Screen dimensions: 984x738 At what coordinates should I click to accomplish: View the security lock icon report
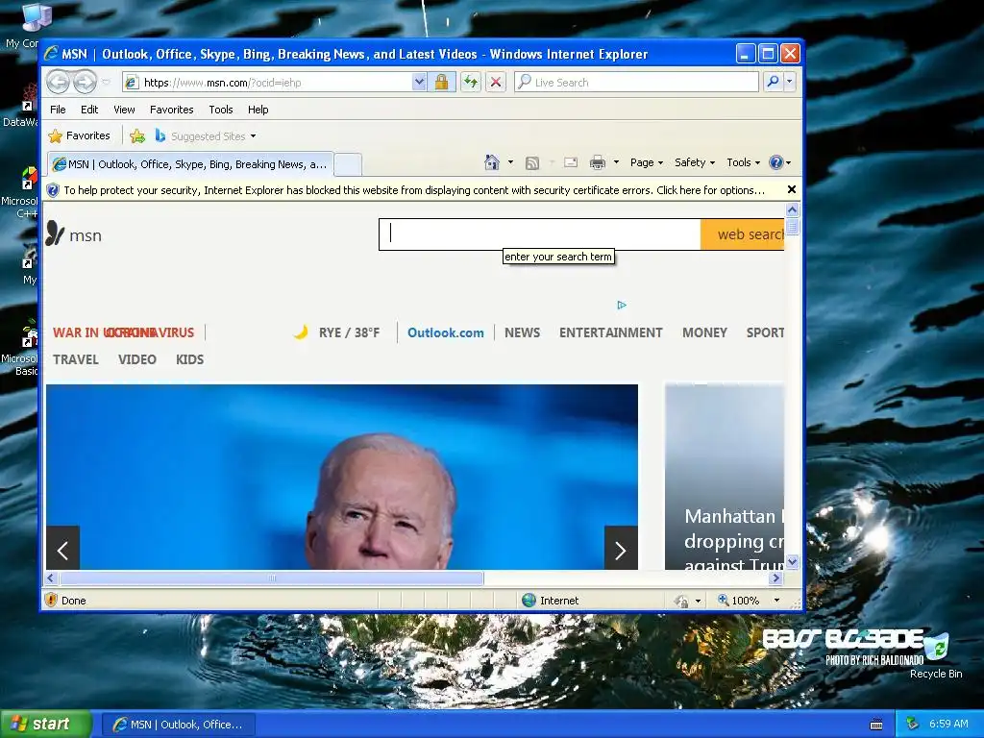[441, 83]
